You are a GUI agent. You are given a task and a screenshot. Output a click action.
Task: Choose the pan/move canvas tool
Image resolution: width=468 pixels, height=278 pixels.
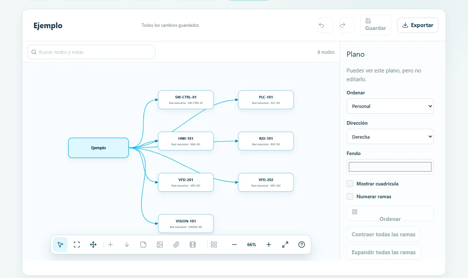point(93,245)
